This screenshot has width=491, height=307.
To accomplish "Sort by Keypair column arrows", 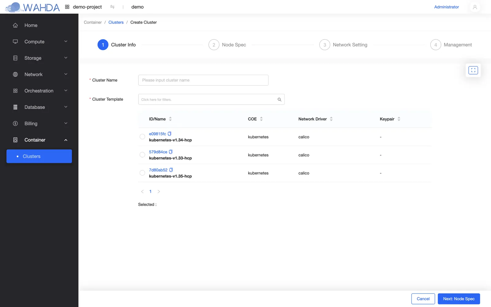I will [x=399, y=119].
